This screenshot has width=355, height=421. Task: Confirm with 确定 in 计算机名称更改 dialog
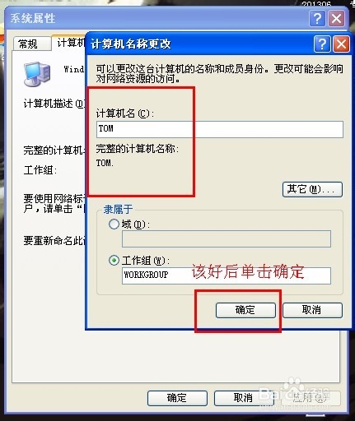click(x=245, y=310)
